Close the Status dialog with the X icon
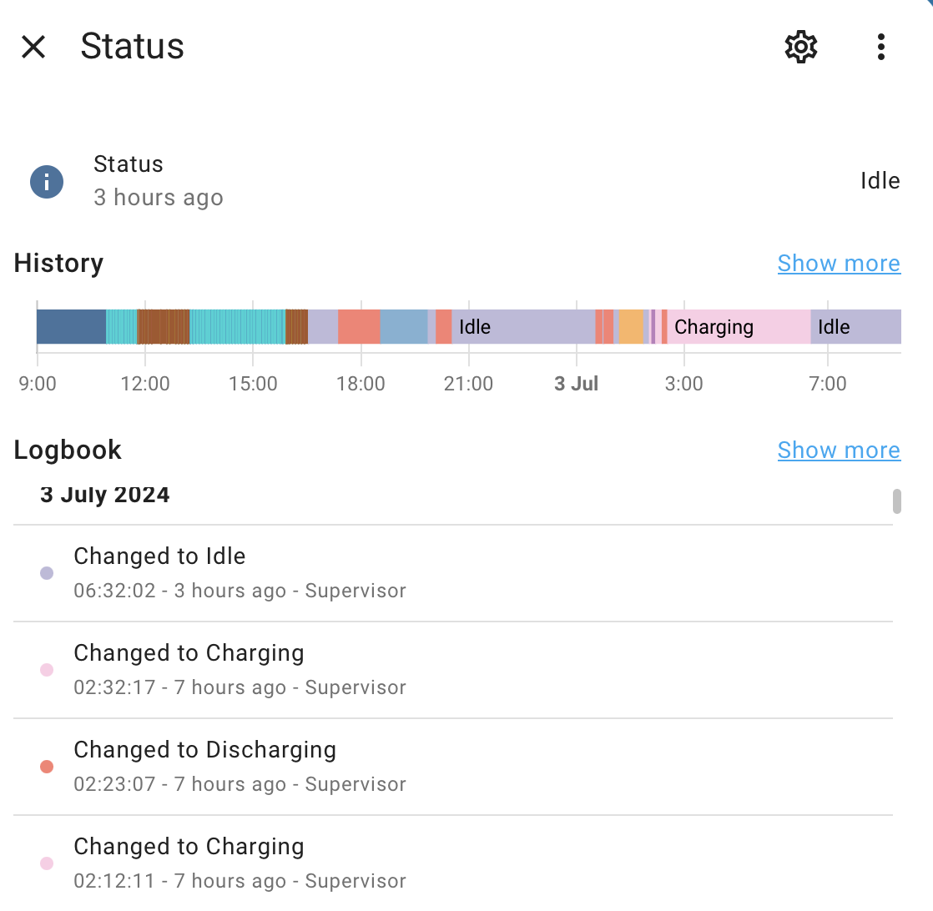The width and height of the screenshot is (933, 911). tap(33, 47)
